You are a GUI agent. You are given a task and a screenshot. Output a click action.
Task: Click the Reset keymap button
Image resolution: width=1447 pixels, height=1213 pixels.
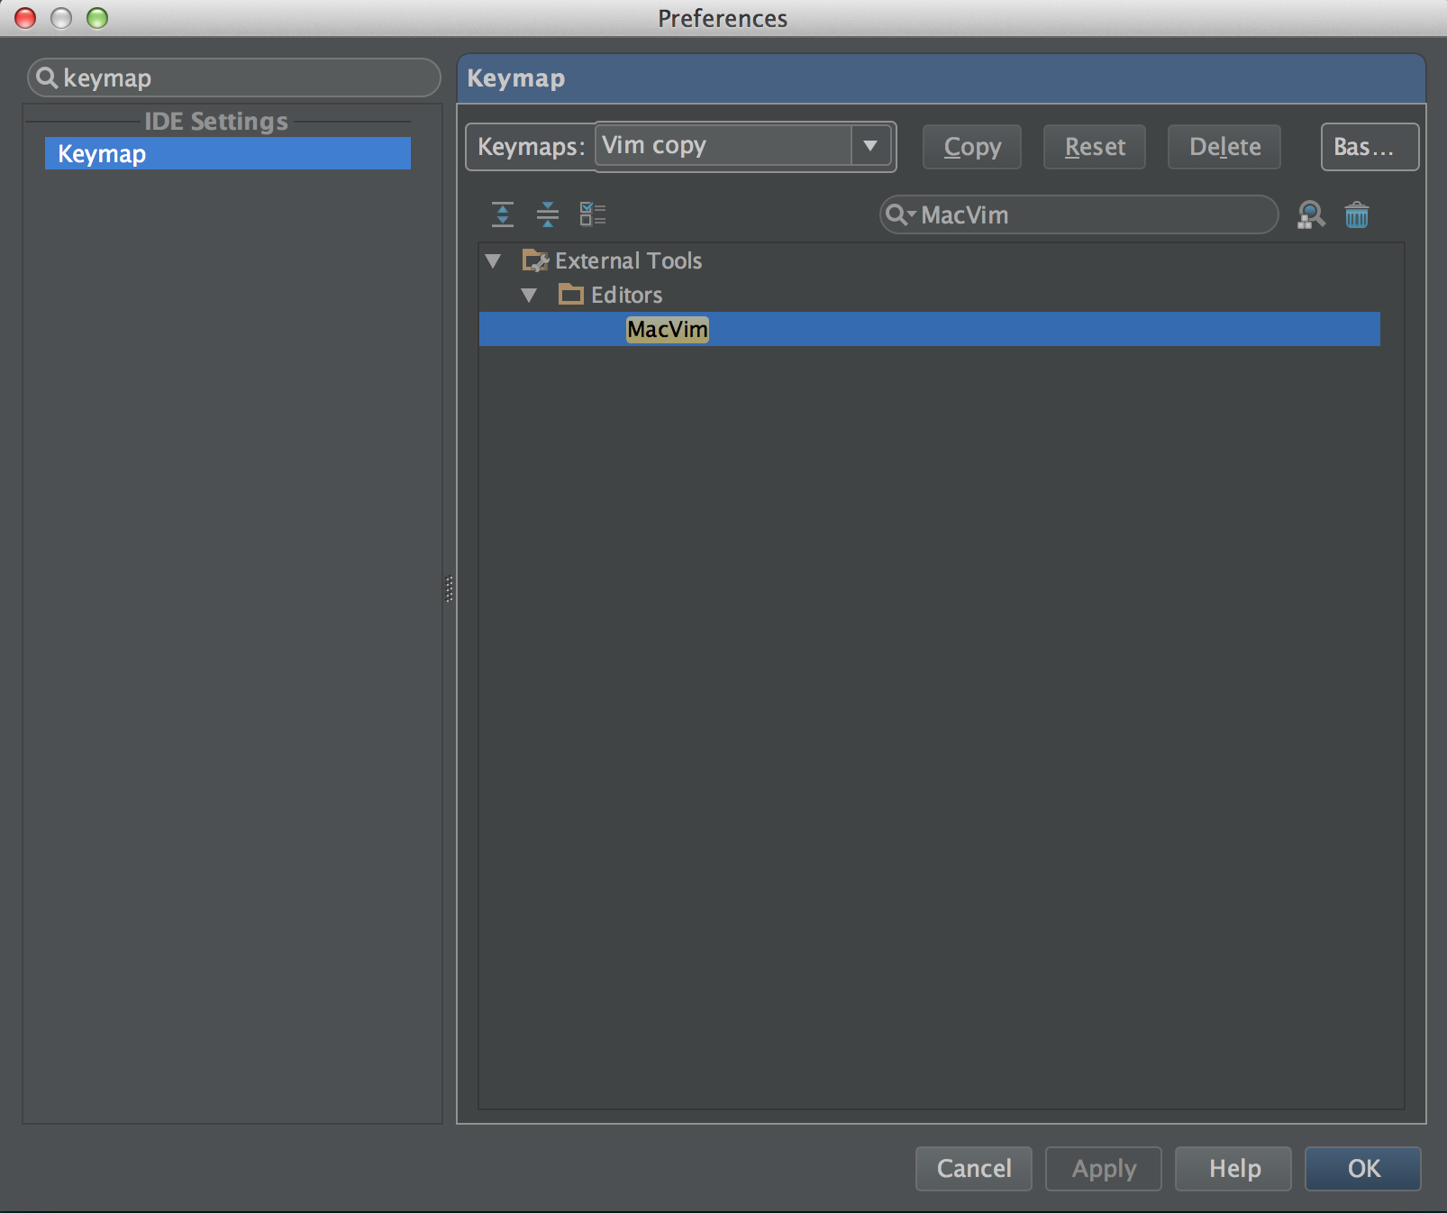pyautogui.click(x=1095, y=147)
